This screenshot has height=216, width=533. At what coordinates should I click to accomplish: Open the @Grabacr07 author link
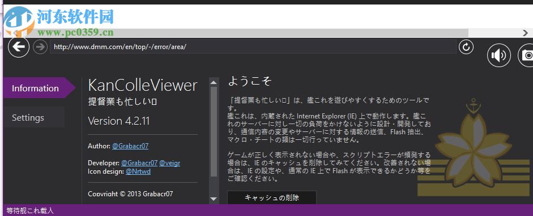point(130,146)
